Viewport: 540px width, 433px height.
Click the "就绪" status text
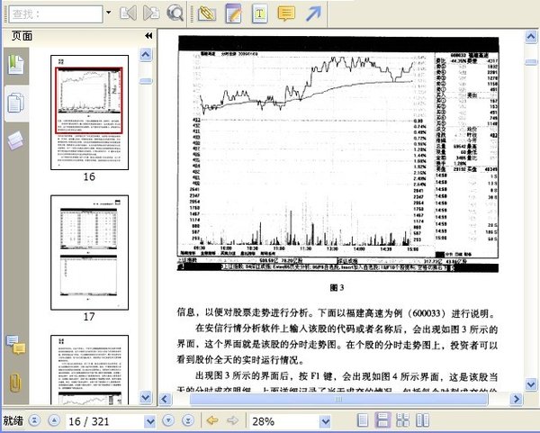pos(13,421)
